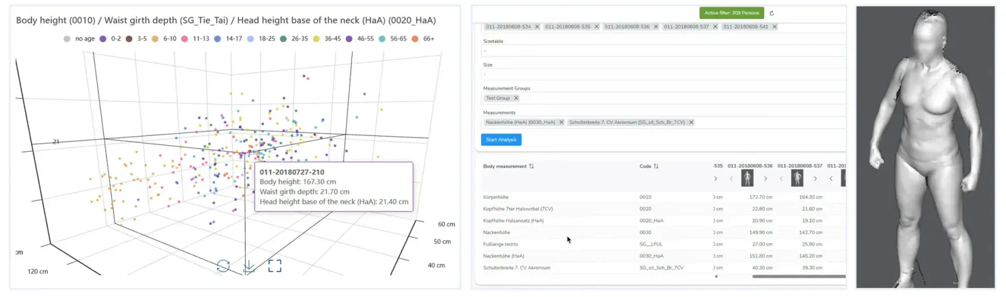Open the chart in fullscreen

275,266
